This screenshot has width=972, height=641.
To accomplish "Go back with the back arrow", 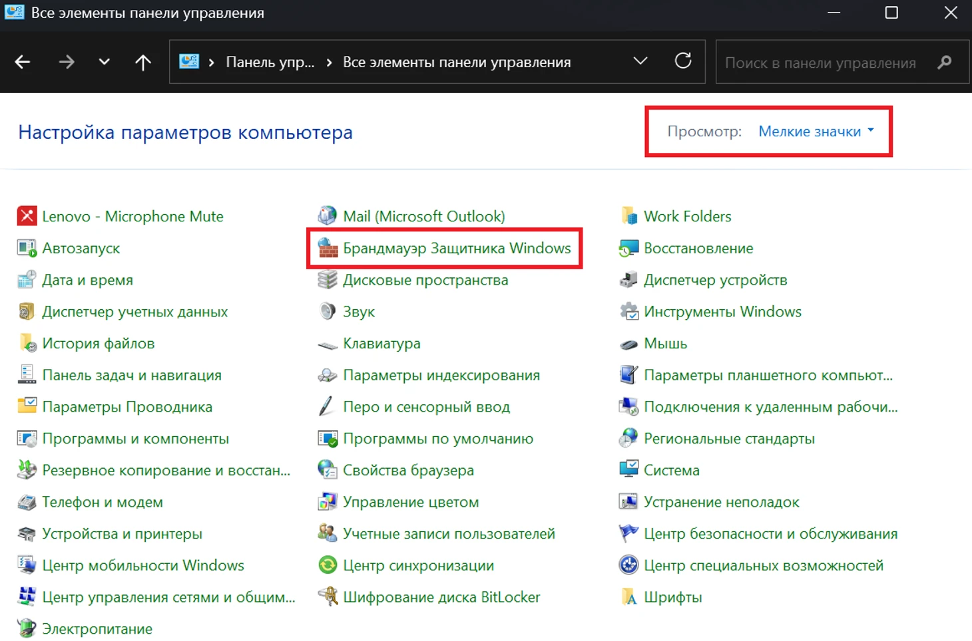I will [23, 63].
